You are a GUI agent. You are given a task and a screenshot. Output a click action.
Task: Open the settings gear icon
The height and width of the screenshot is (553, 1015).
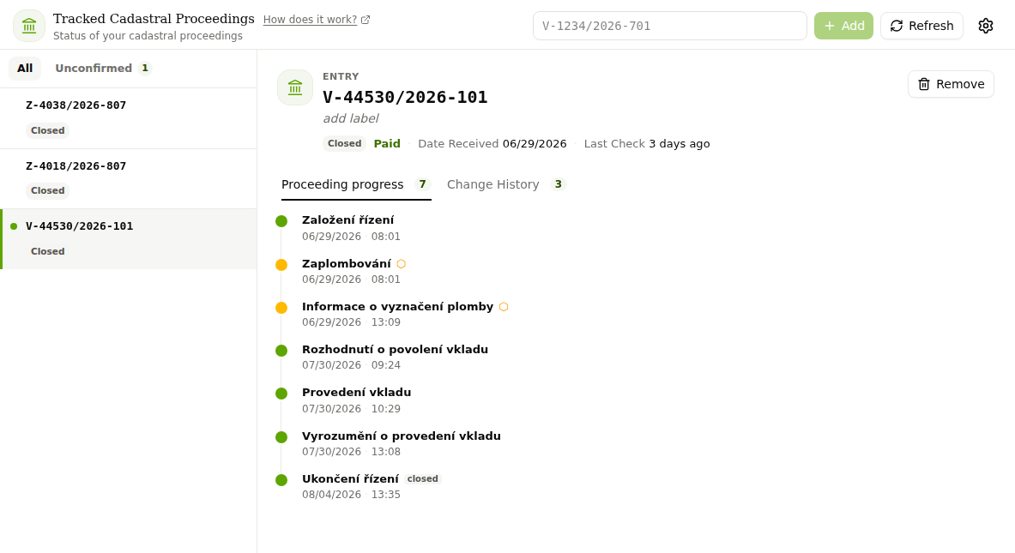pos(985,26)
